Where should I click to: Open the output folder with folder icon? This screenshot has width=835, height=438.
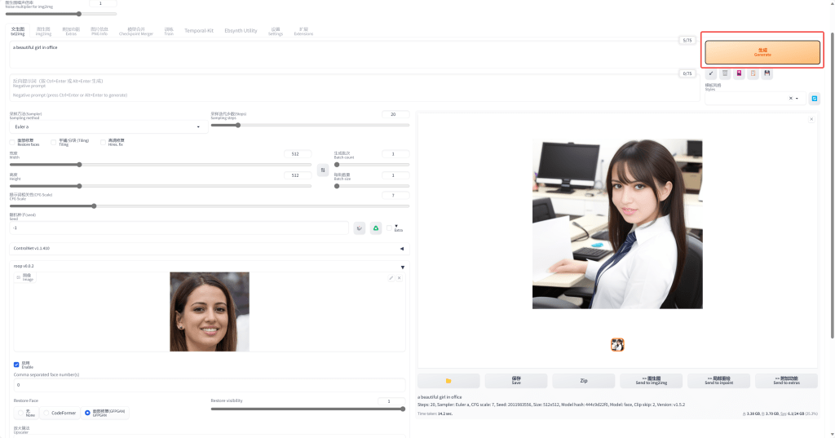coord(448,381)
